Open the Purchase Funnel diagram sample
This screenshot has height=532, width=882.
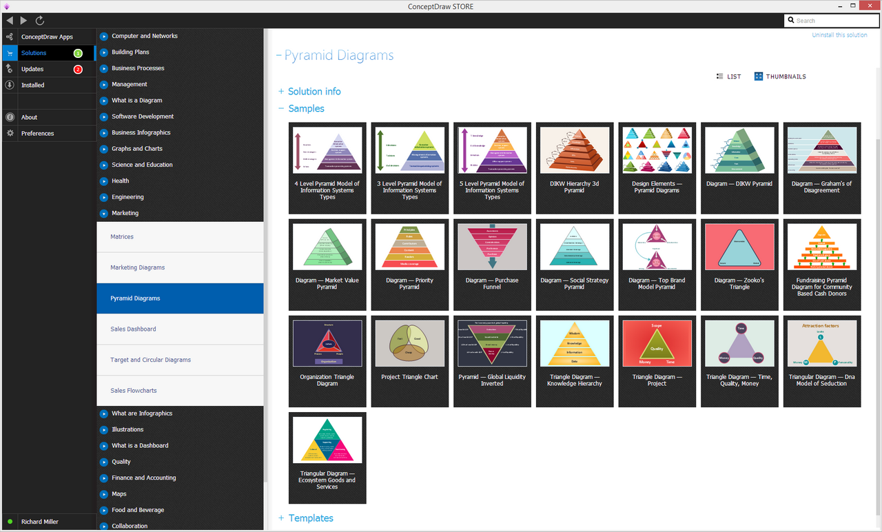point(492,265)
